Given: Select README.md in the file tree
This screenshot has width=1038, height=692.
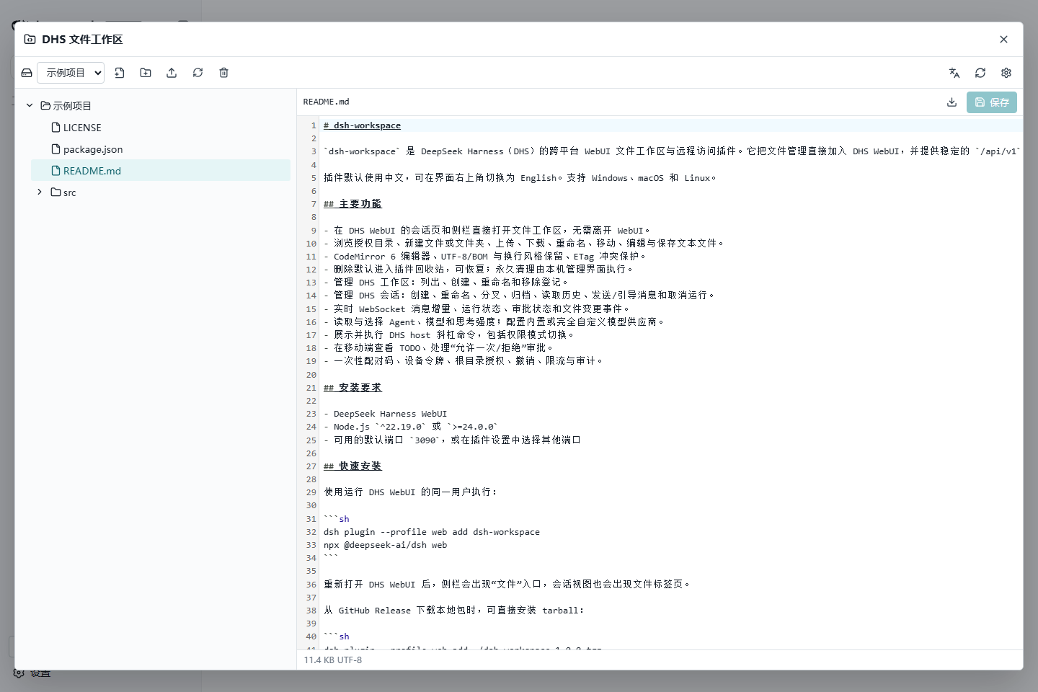Looking at the screenshot, I should [161, 171].
